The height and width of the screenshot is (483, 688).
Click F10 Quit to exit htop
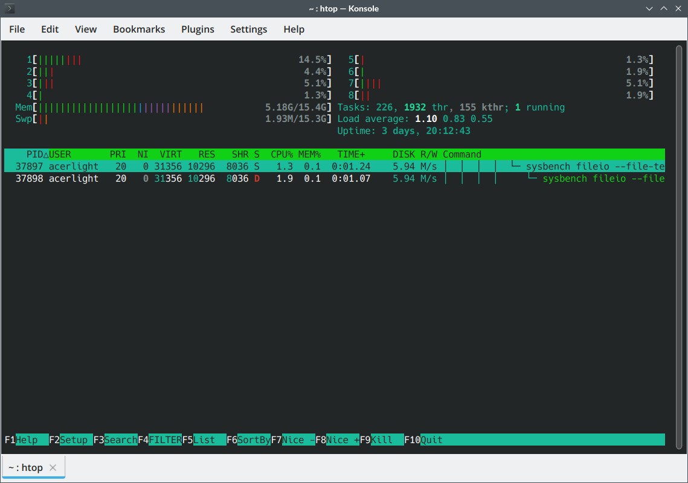pos(431,440)
